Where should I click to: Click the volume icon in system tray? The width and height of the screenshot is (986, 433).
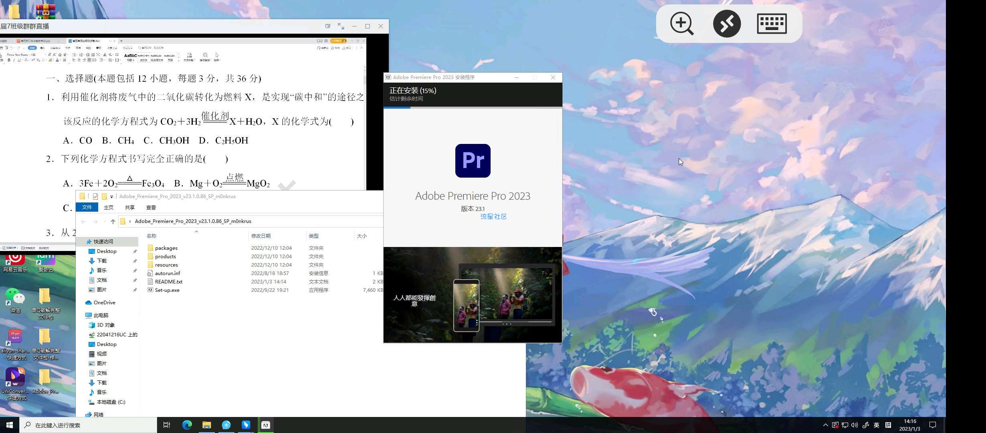[x=855, y=425]
